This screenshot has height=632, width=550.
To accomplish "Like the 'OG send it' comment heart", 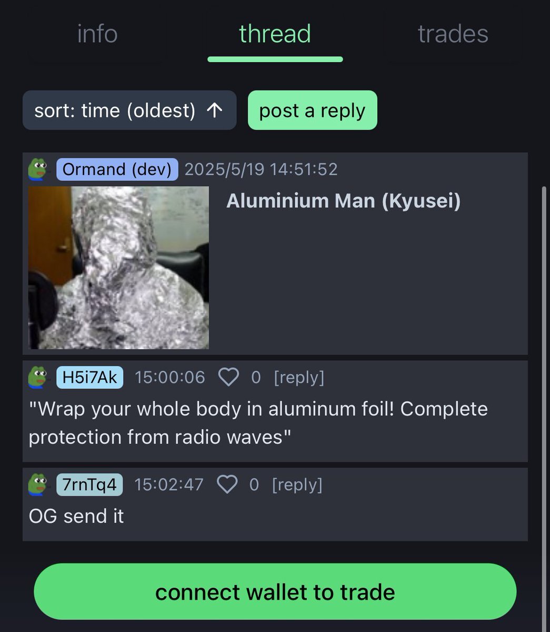I will (227, 485).
